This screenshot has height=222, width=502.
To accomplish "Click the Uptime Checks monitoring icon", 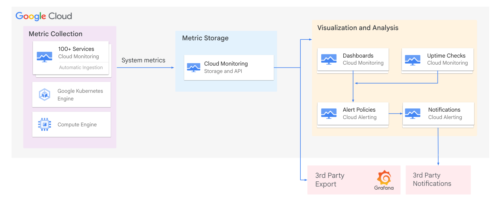I will 413,59.
